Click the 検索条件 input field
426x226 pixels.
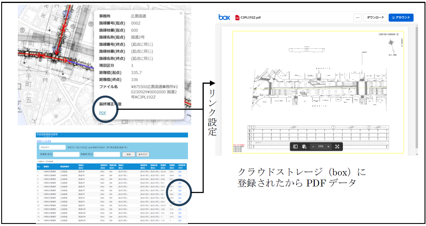52,147
